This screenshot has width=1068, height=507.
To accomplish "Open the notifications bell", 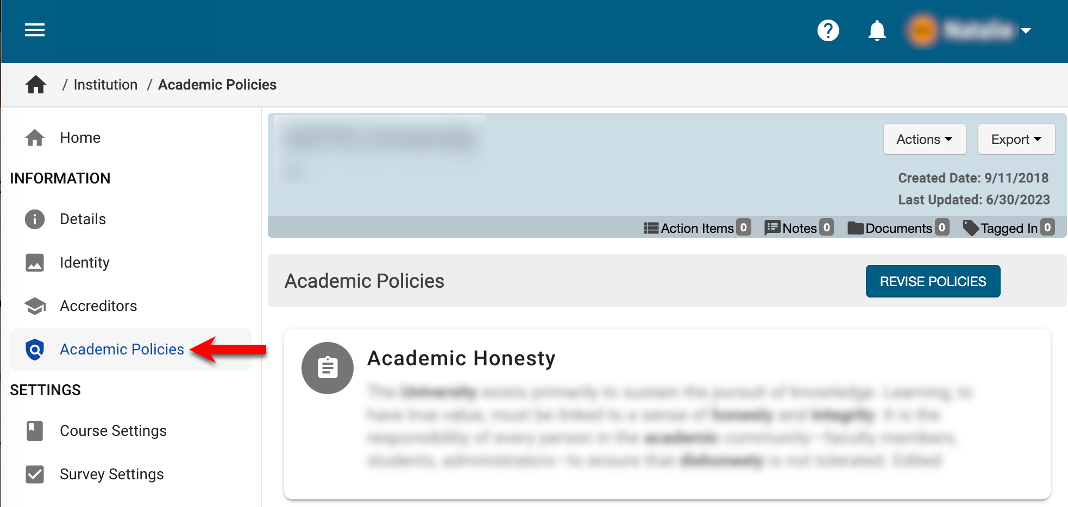I will point(877,30).
